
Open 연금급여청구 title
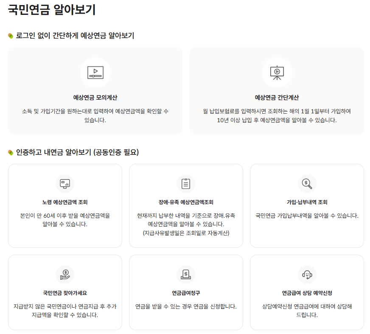[x=186, y=293]
